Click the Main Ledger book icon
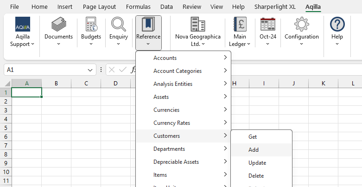 (240, 24)
